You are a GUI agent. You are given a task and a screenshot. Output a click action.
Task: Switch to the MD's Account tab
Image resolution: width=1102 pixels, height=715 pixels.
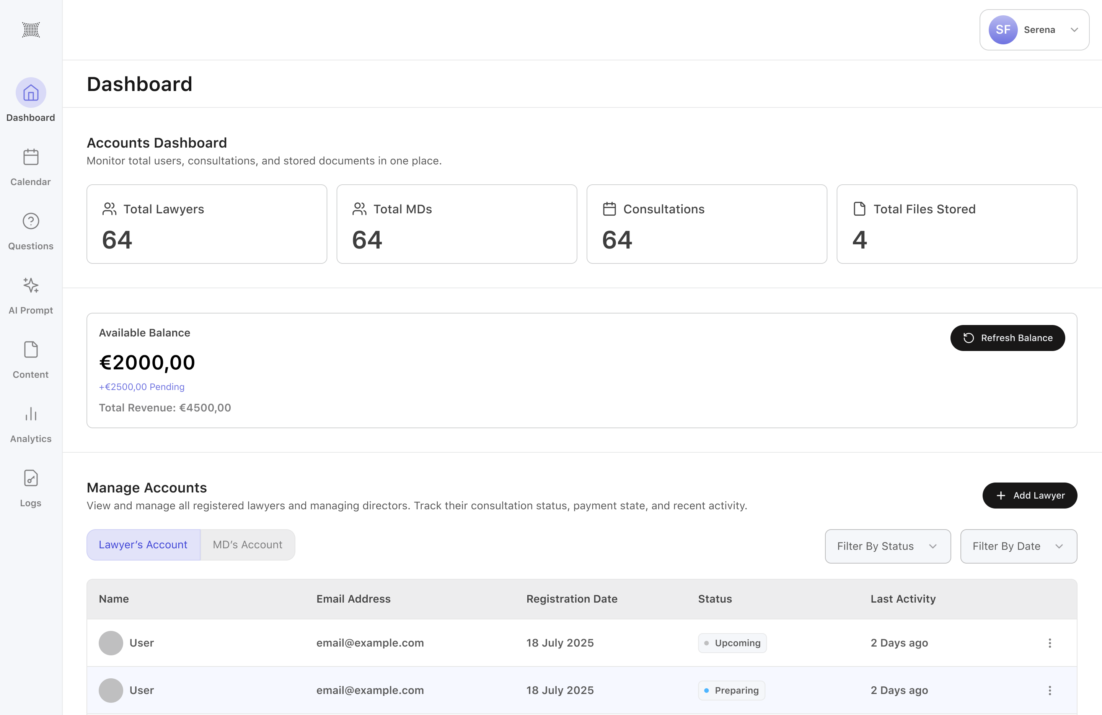(x=247, y=545)
